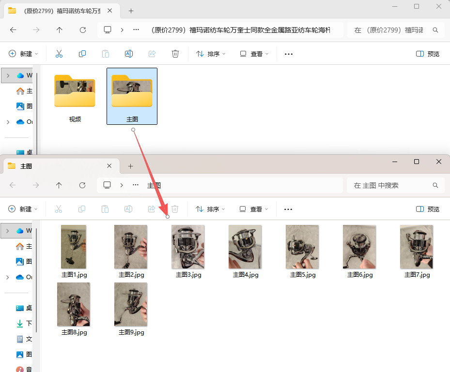The width and height of the screenshot is (450, 372).
Task: Click Share icon in top window toolbar
Action: point(152,54)
